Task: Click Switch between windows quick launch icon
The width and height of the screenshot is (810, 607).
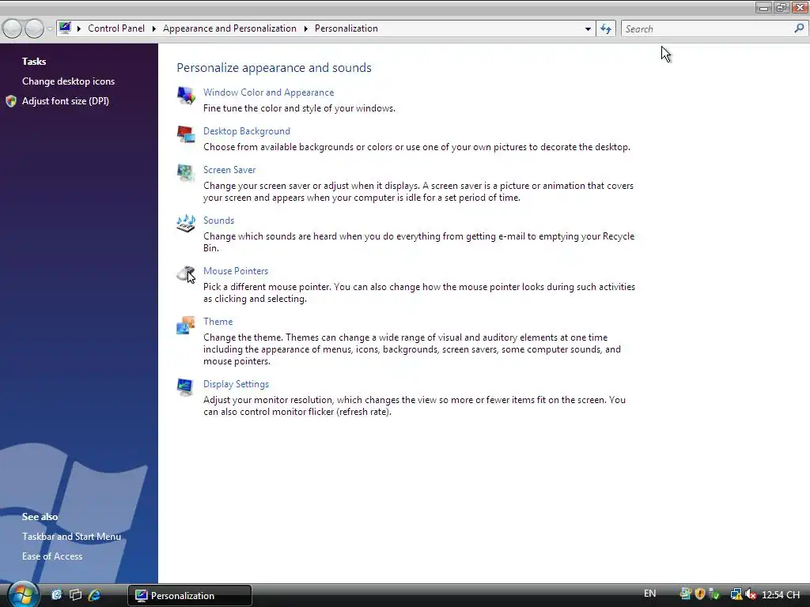Action: tap(75, 594)
